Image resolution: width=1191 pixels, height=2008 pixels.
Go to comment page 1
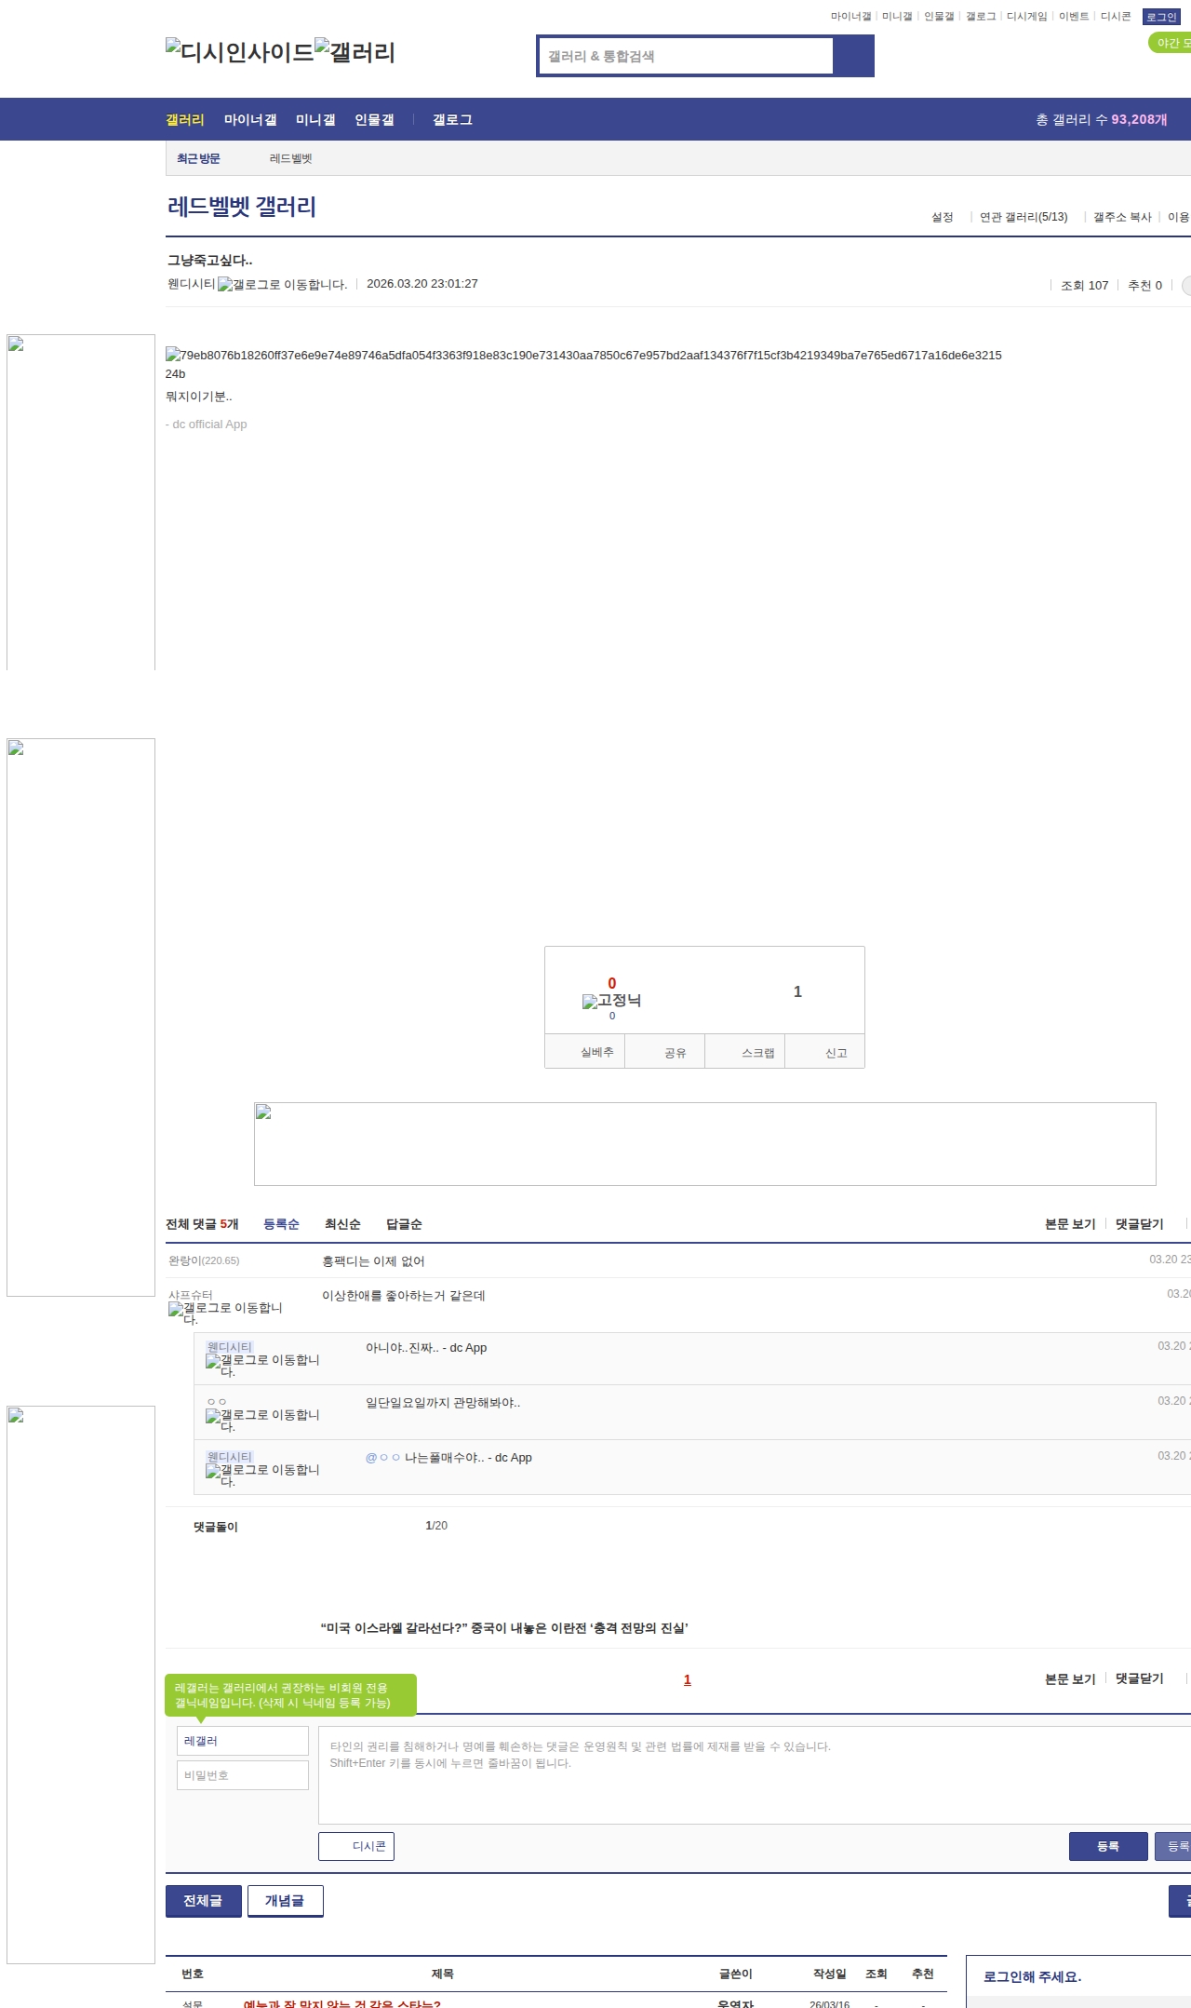pos(688,1679)
